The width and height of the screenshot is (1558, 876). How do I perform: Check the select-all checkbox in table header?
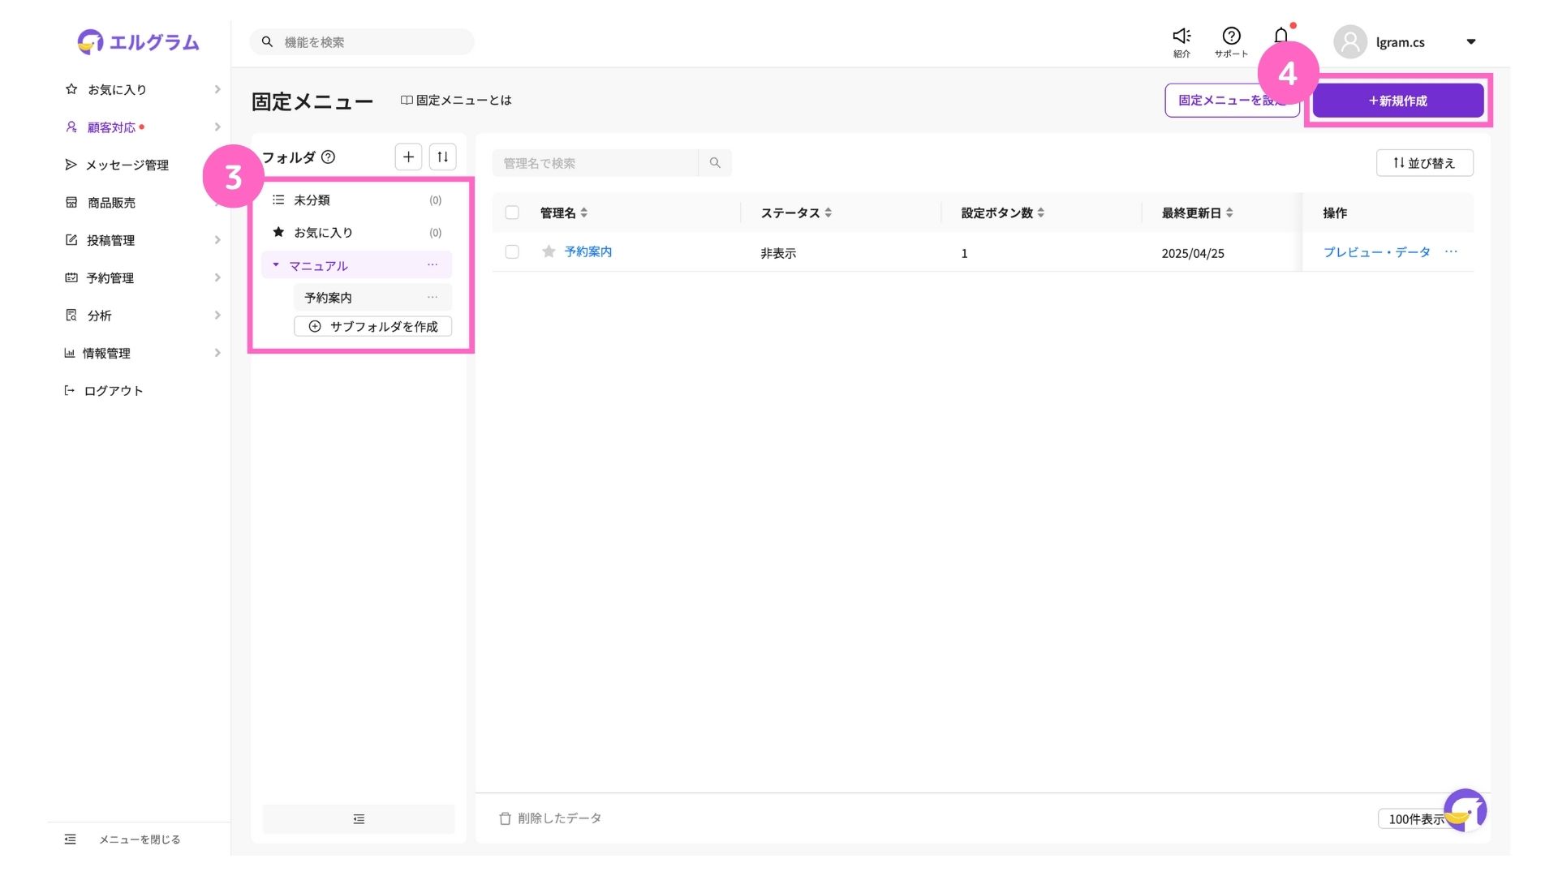[x=512, y=213]
